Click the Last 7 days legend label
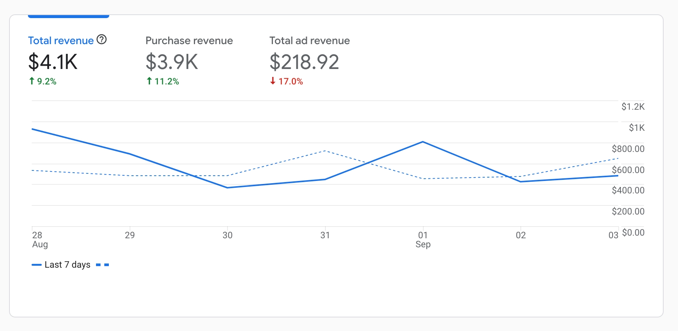 coord(67,265)
